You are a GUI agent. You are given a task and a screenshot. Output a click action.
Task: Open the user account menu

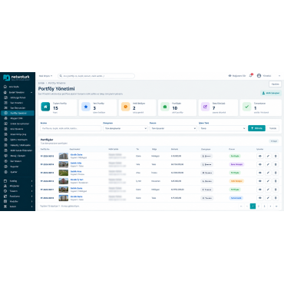[269, 76]
